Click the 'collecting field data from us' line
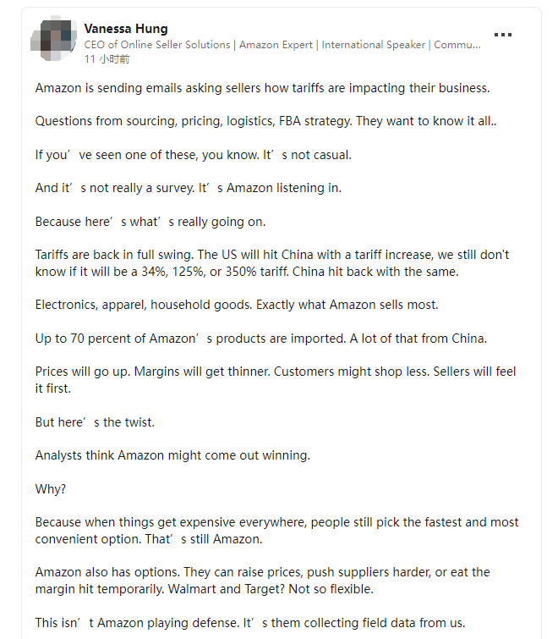 coord(250,623)
